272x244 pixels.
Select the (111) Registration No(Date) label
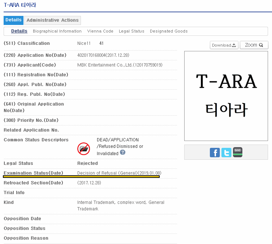tap(36, 75)
